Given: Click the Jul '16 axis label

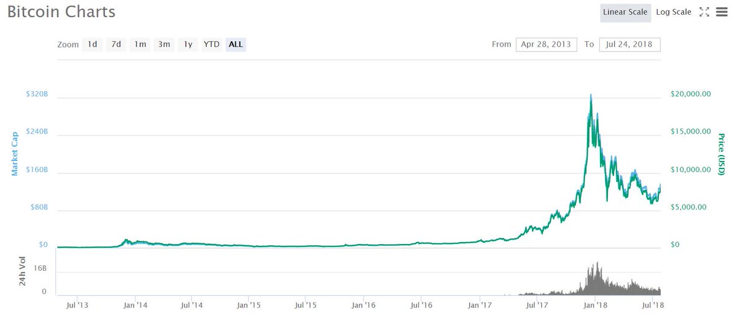Looking at the screenshot, I should (422, 305).
